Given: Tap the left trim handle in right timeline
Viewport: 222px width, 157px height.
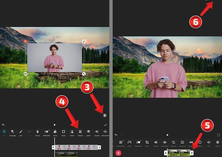Looking at the screenshot, I should (x=166, y=153).
